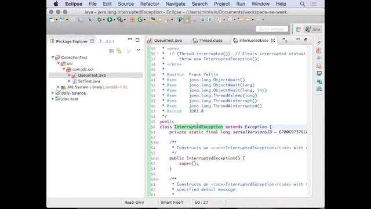Click the Next Annotation toolbar icon
Viewport: 371px width, 209px height.
(219, 20)
